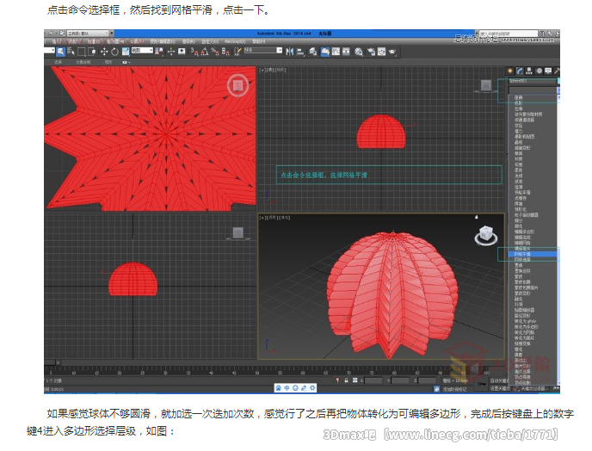Click the Set Keys key icon
This screenshot has height=451, width=592.
pyautogui.click(x=482, y=383)
